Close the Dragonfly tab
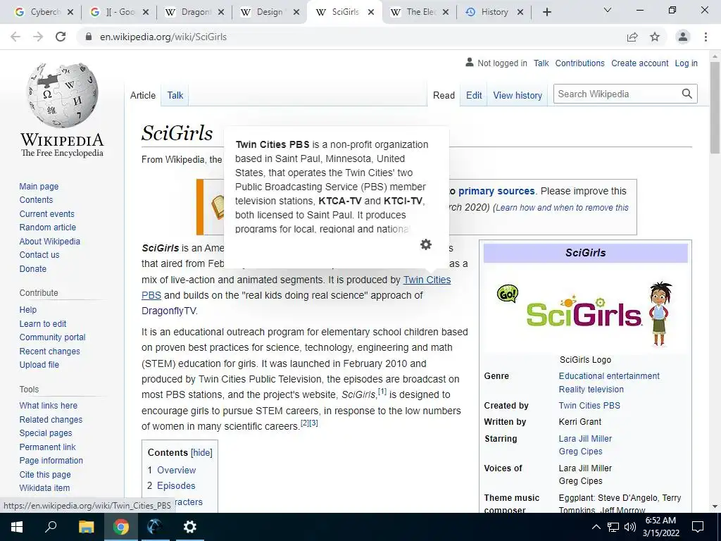 (221, 12)
